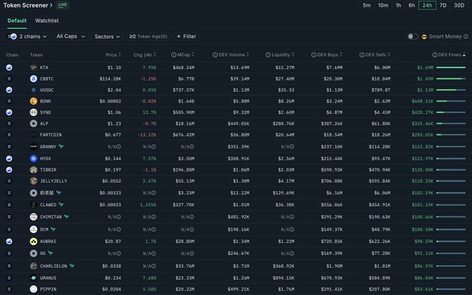Click the $468.24M MCap value for KTA
The width and height of the screenshot is (472, 295).
coord(183,67)
